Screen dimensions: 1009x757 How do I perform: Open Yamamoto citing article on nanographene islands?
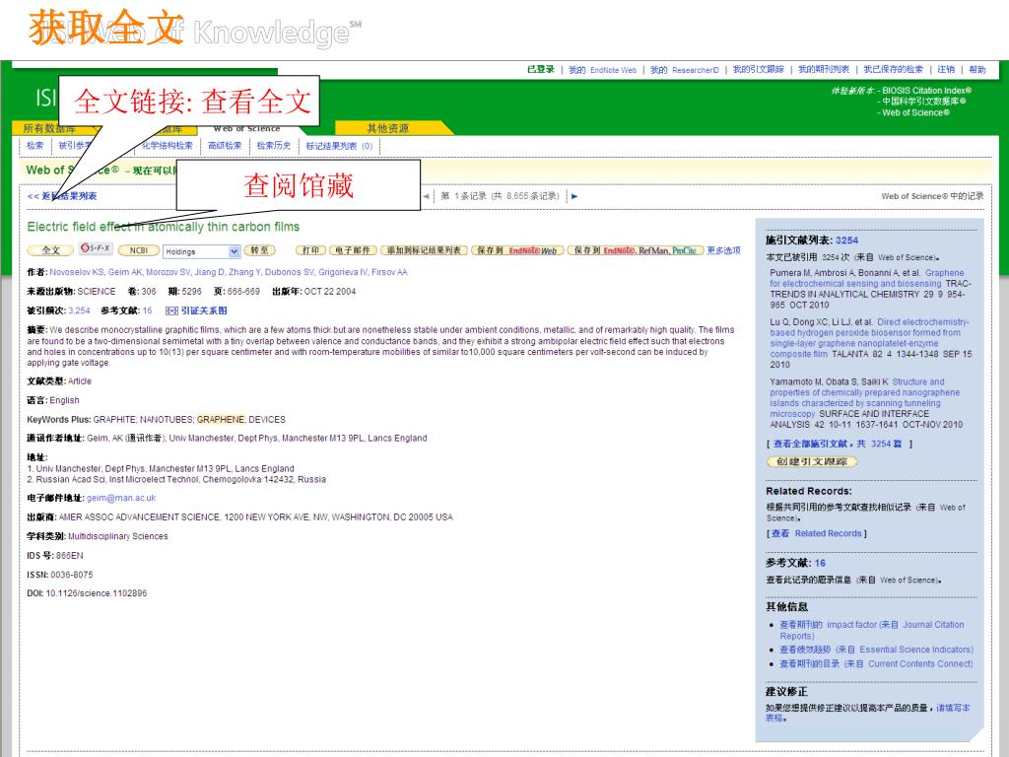[864, 398]
